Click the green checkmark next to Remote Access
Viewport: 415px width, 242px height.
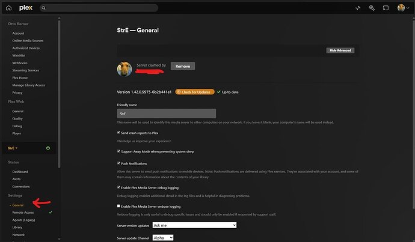pos(51,212)
